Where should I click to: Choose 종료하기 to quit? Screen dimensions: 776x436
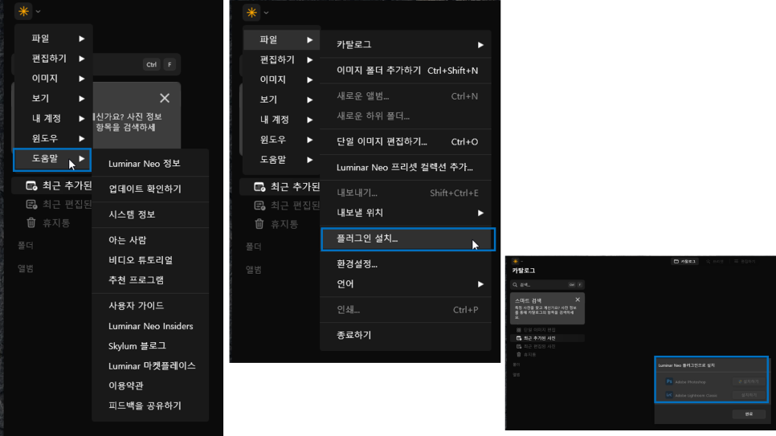point(406,335)
